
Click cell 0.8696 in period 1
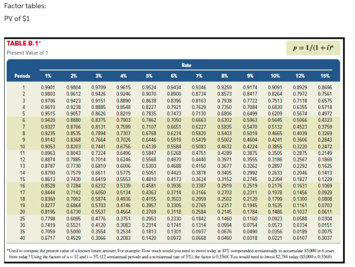tap(325, 87)
